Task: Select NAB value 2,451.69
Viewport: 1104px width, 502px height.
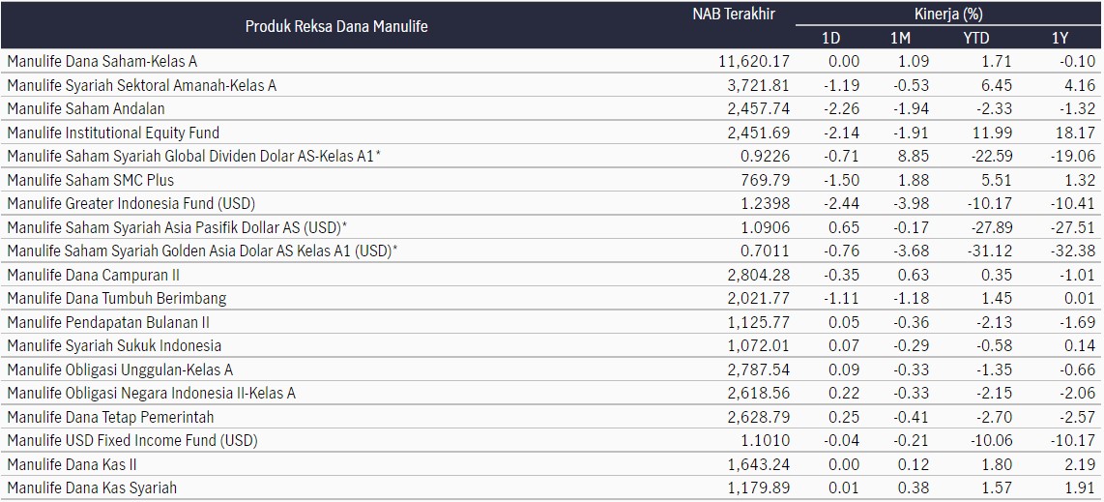Action: [758, 133]
